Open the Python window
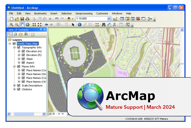Viewport: 191px width, 128px height. [x=143, y=19]
